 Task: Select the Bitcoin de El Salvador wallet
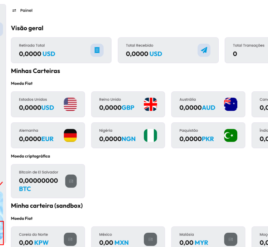(48, 181)
